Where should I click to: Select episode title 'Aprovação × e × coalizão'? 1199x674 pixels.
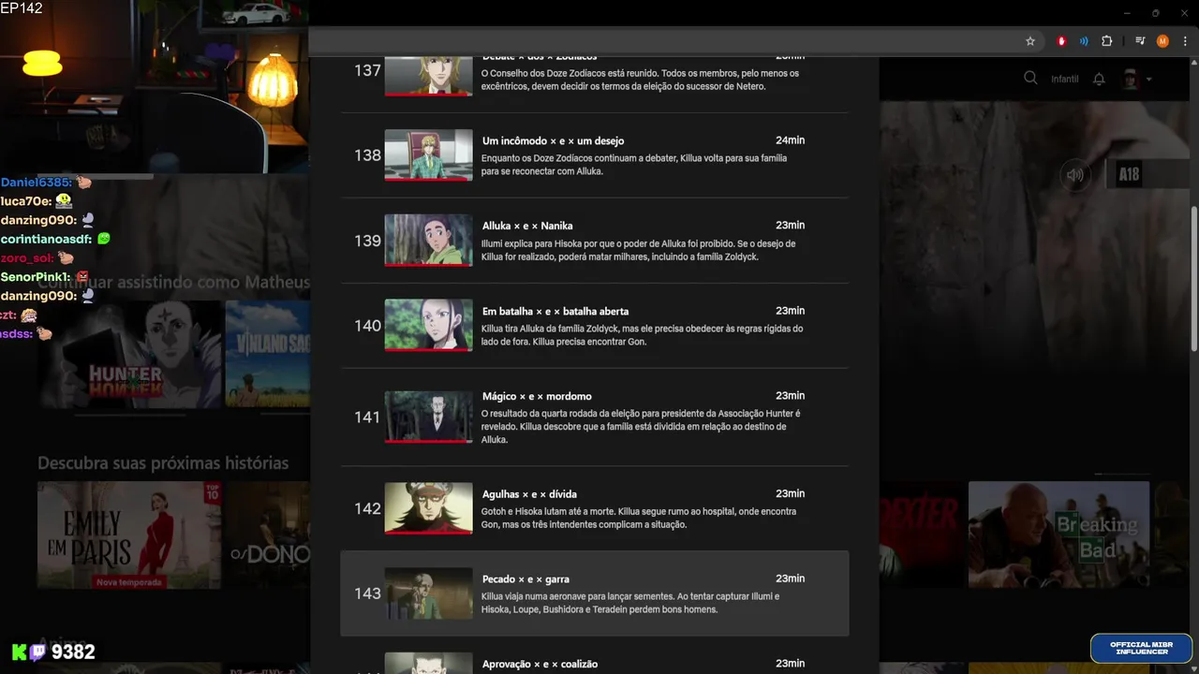540,664
